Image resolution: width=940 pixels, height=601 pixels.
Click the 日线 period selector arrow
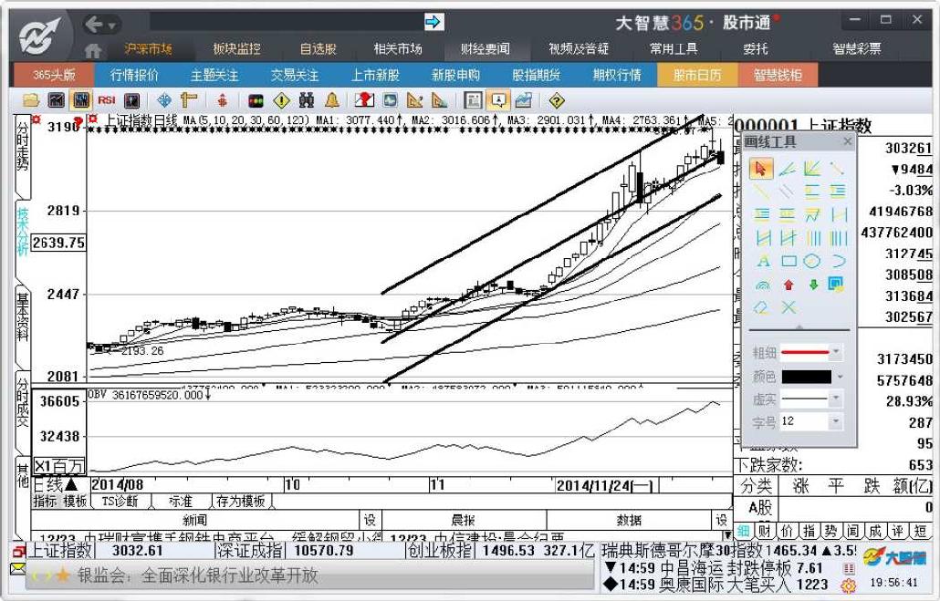click(x=71, y=485)
